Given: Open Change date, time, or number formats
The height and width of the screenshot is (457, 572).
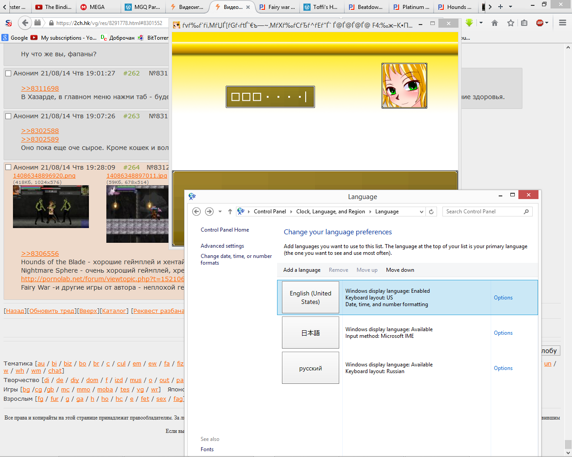Looking at the screenshot, I should tap(236, 259).
